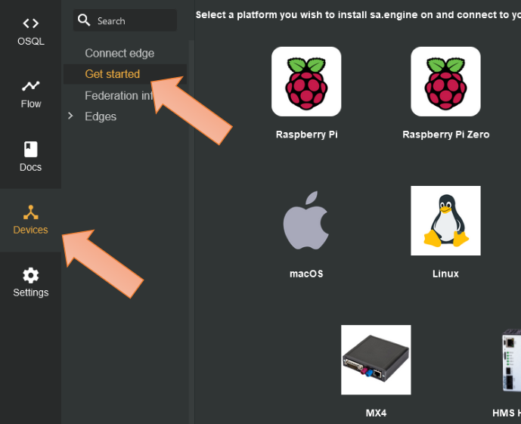The width and height of the screenshot is (521, 424).
Task: Choose the Raspberry Pi platform logo
Action: tap(306, 82)
